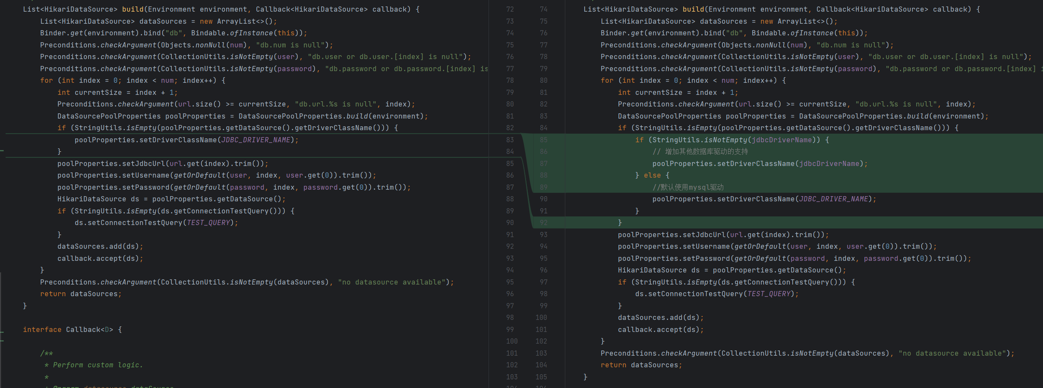The width and height of the screenshot is (1043, 388).
Task: Click 'return dataSources;' in the left pane
Action: [81, 294]
